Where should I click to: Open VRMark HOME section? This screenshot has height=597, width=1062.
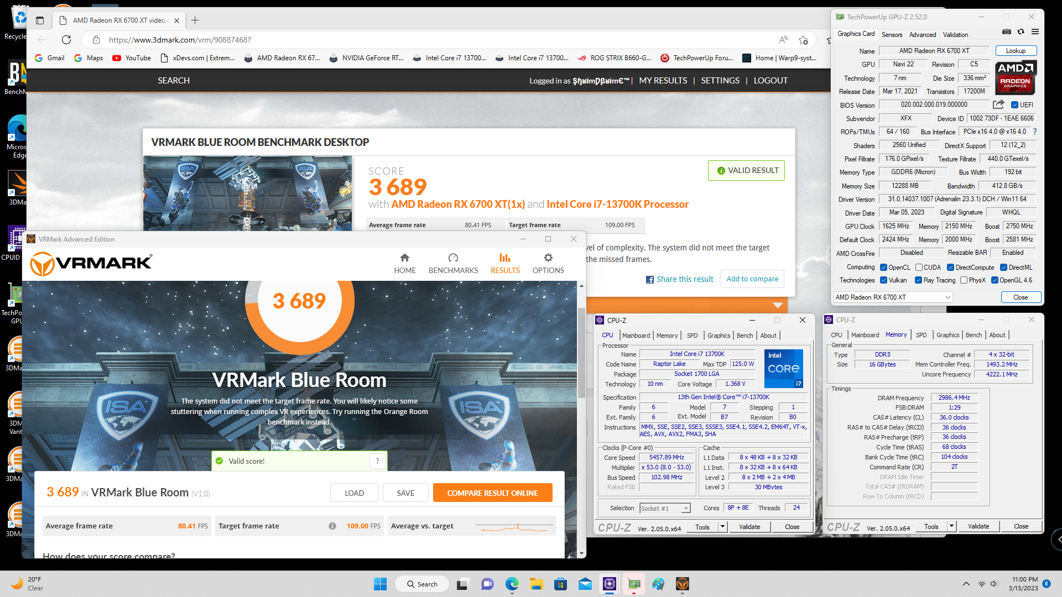(404, 264)
